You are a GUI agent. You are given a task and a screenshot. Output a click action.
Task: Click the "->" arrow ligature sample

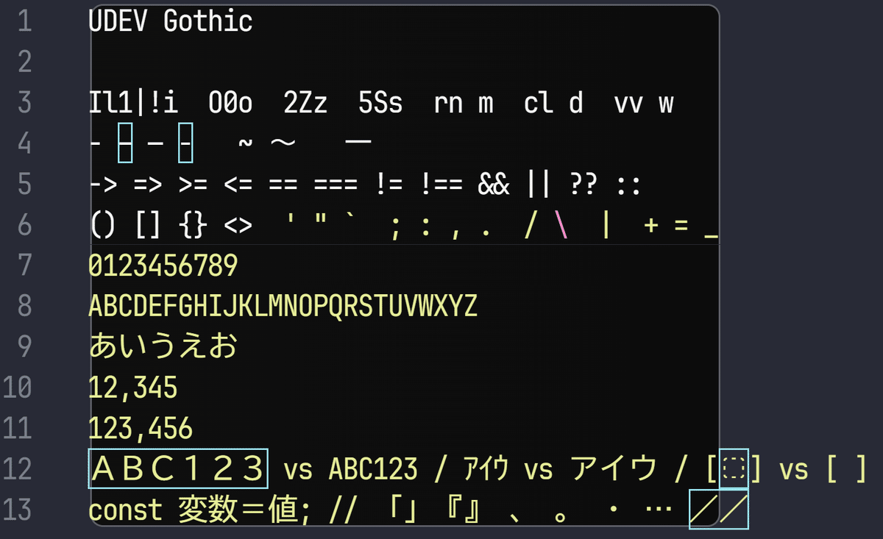(x=103, y=184)
